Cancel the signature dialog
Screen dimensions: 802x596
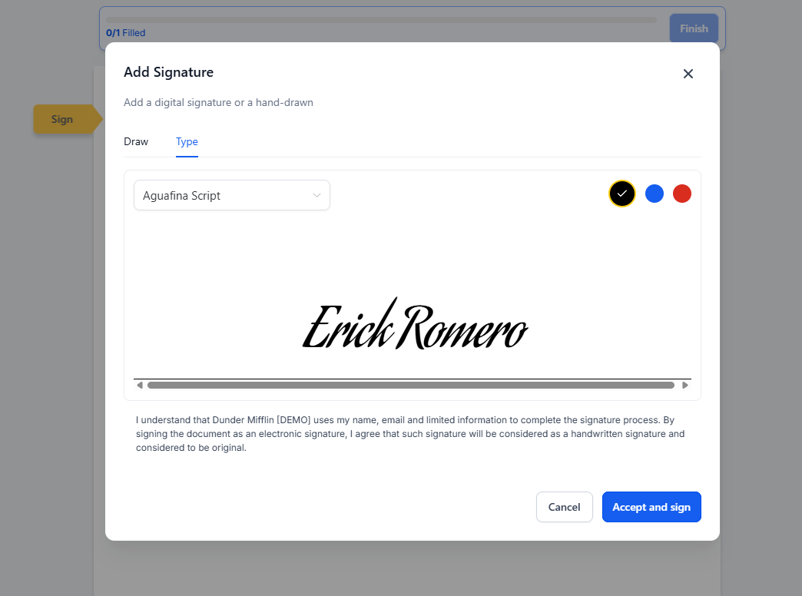[564, 507]
